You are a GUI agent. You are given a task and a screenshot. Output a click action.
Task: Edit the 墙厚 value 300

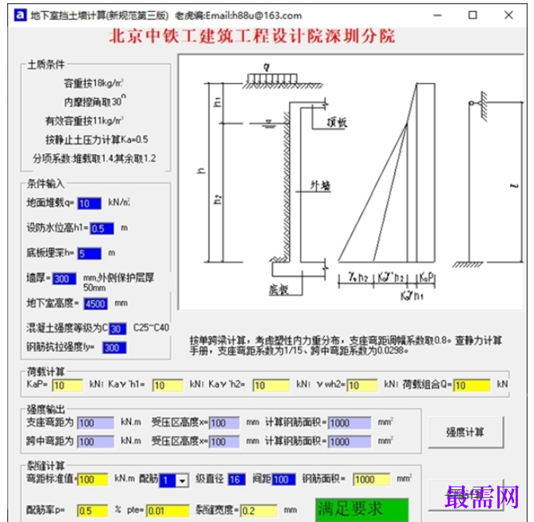(65, 279)
